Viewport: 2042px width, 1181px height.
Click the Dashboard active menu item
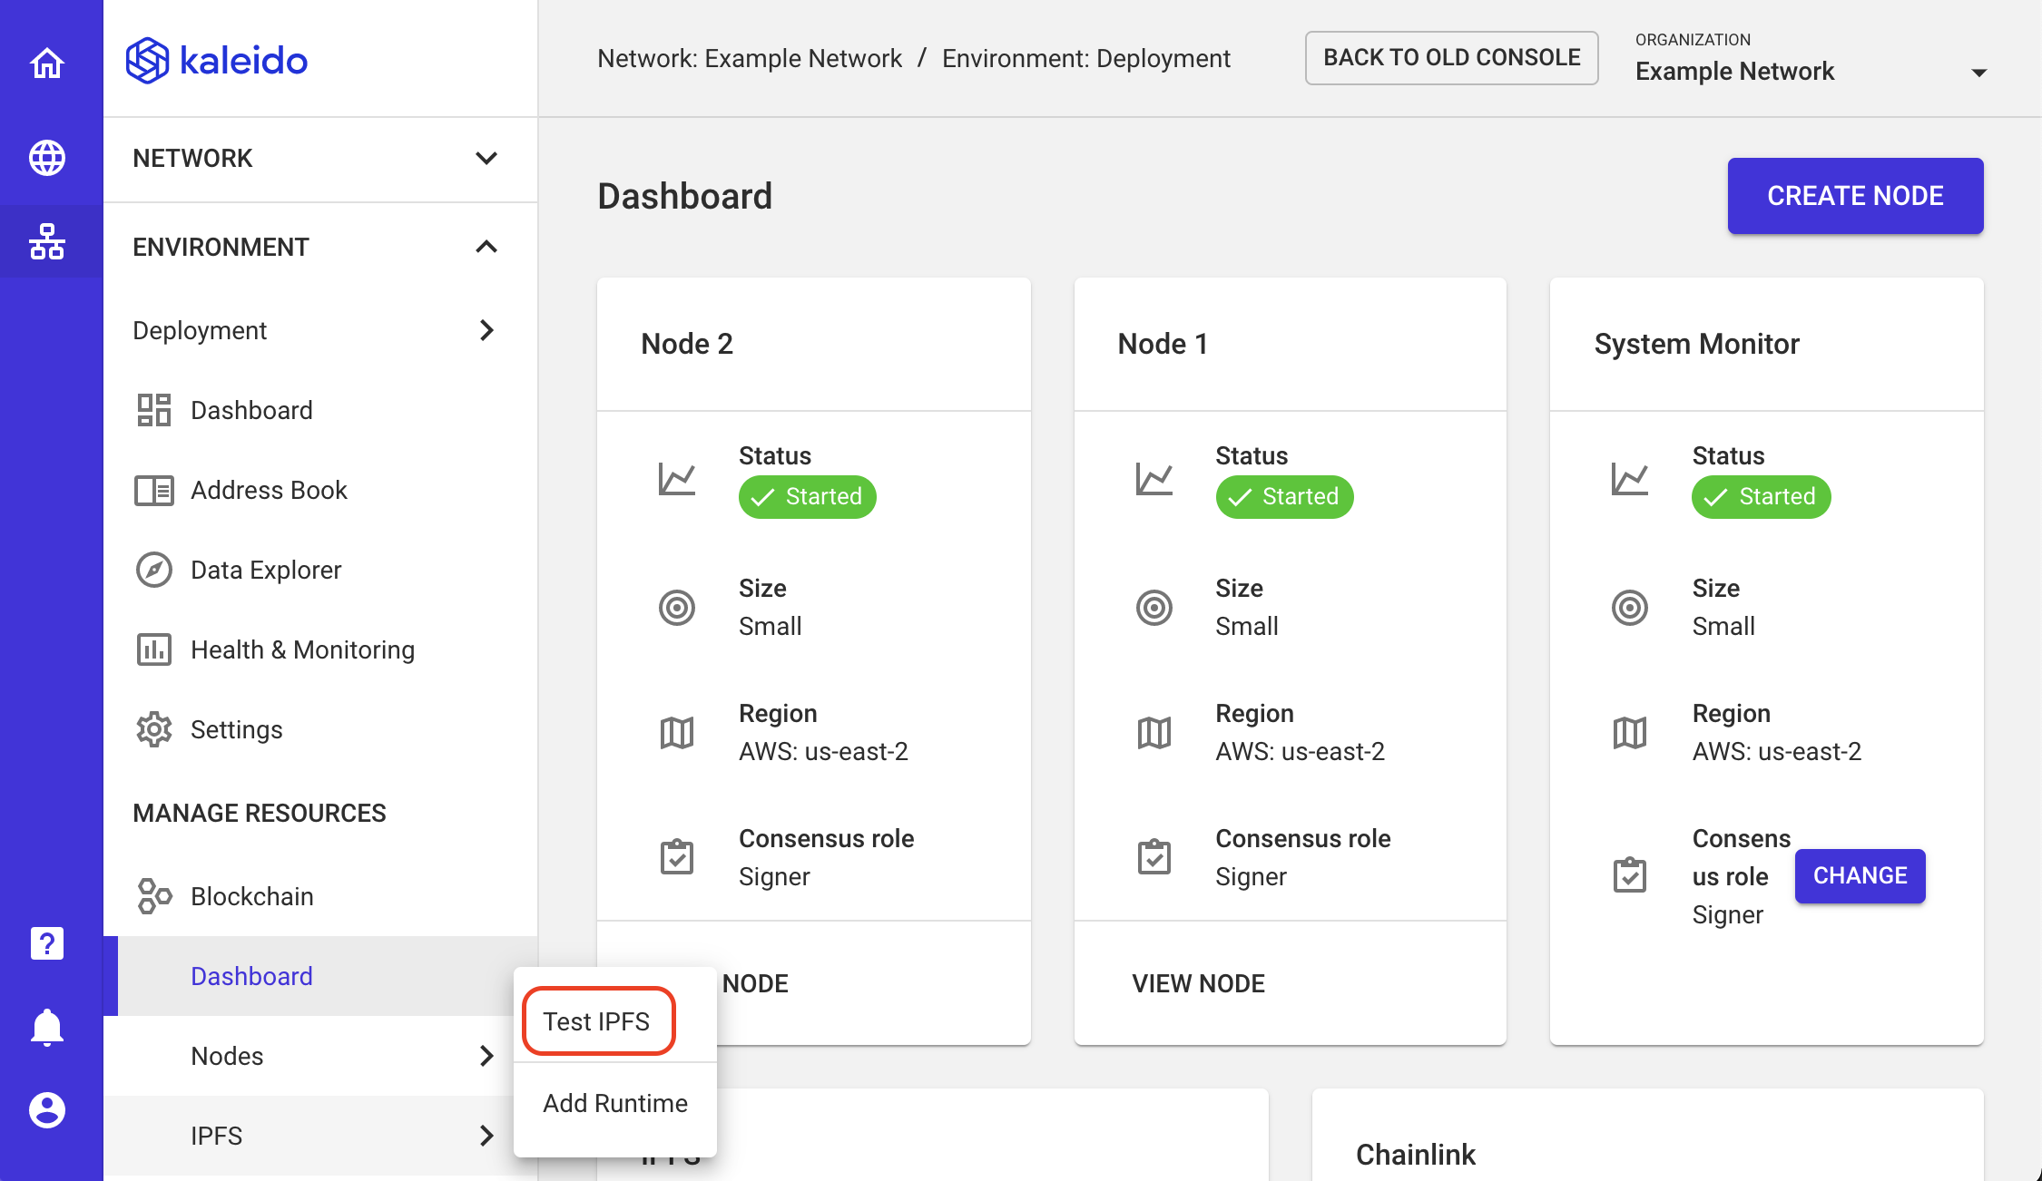tap(253, 974)
